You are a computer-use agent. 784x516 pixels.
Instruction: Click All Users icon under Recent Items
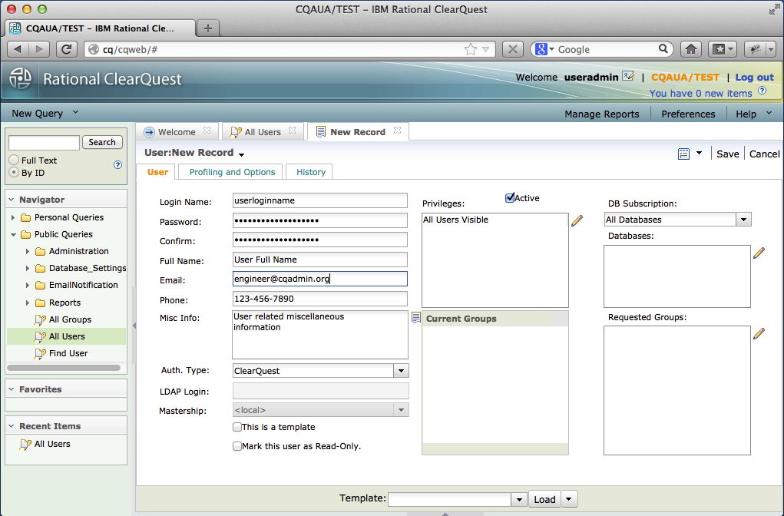pos(25,444)
